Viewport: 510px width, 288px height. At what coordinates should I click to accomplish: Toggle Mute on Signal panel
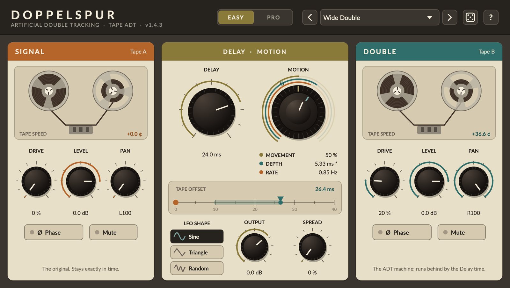113,232
